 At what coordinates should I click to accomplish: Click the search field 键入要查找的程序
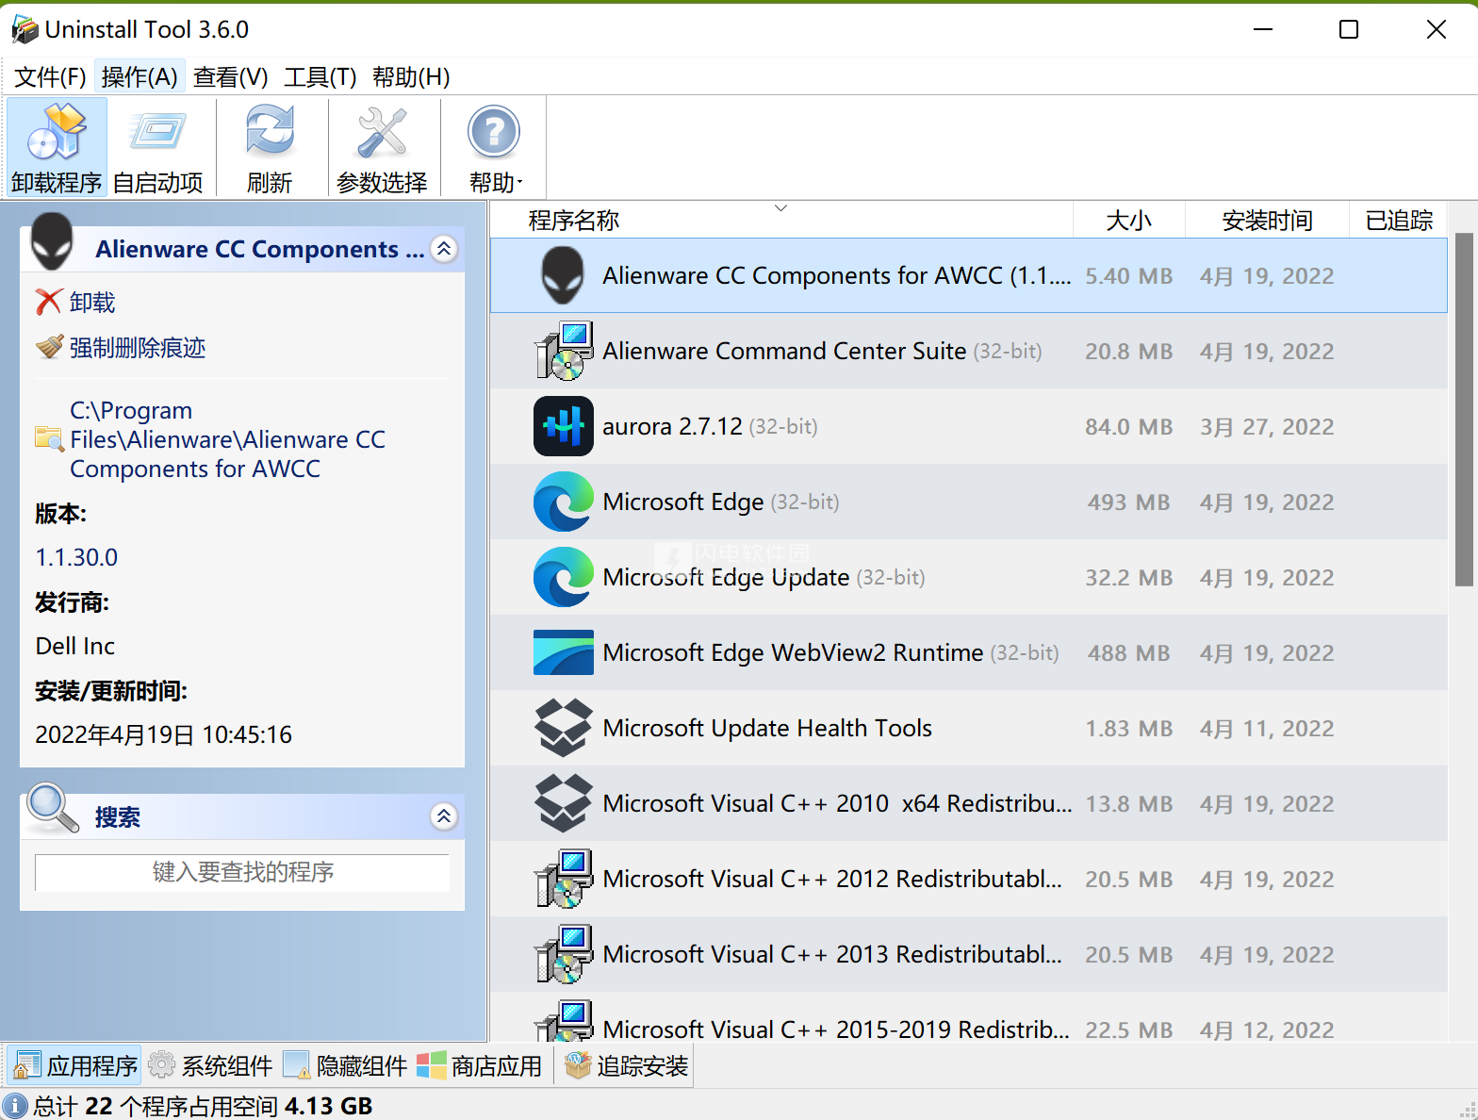tap(242, 872)
